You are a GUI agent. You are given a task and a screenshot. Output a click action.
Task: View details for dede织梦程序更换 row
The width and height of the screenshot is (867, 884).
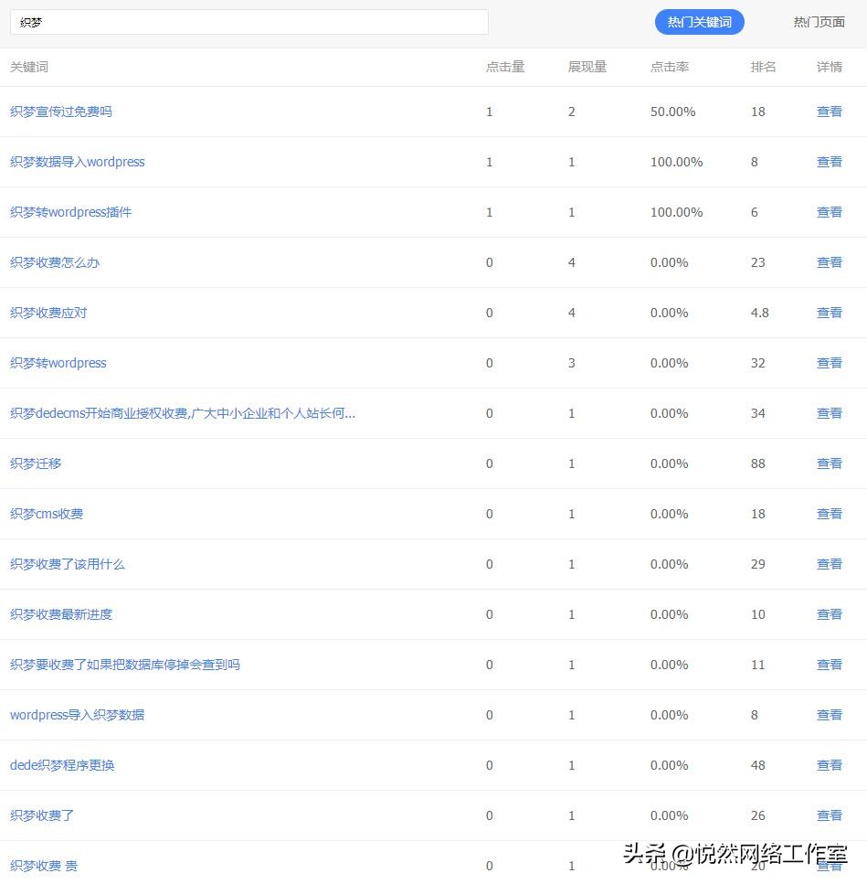830,765
